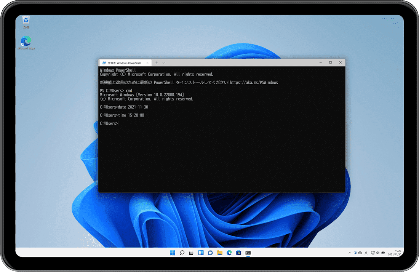419x272 pixels.
Task: Click the 'date 2021-11-30' command line
Action: [124, 107]
